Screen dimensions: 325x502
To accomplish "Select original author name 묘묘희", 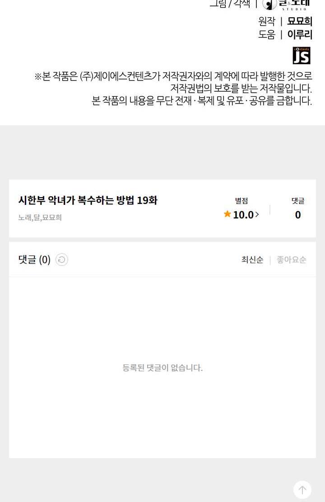I will (x=300, y=21).
